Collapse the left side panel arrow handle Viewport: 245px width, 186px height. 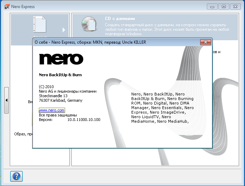click(6, 100)
